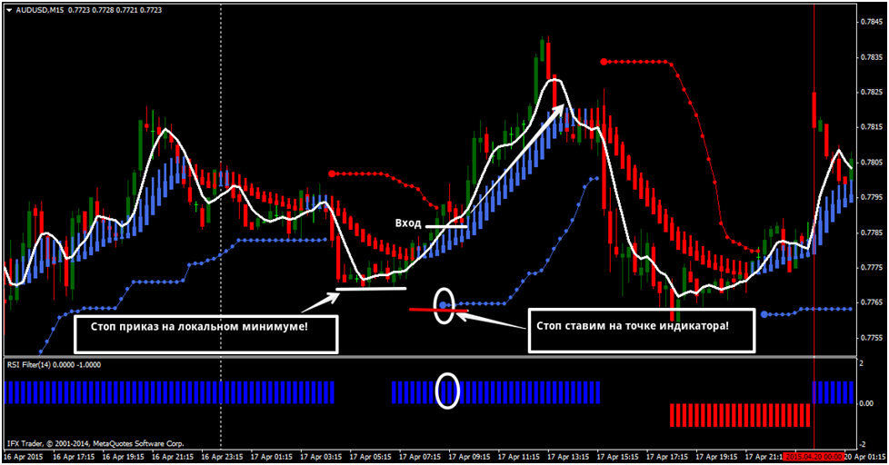The image size is (889, 465).
Task: Click the 0.7845 price scale label
Action: (870, 22)
